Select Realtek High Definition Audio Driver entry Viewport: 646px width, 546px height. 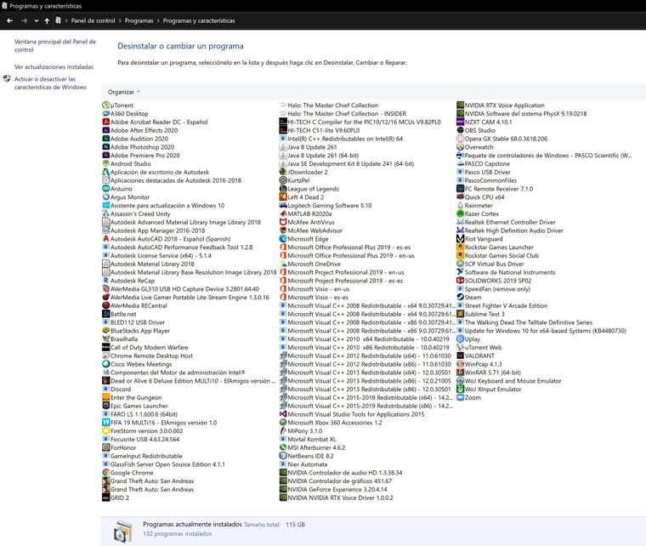pos(510,230)
